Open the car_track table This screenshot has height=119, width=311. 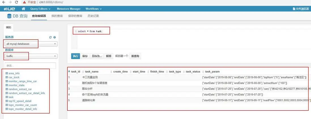coord(14,77)
